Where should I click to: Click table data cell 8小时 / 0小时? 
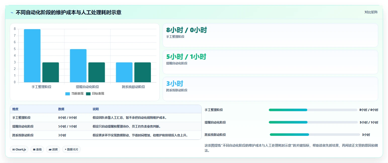tap(67, 118)
